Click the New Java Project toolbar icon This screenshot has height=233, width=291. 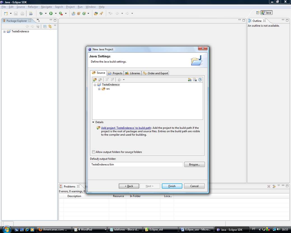tap(73, 13)
